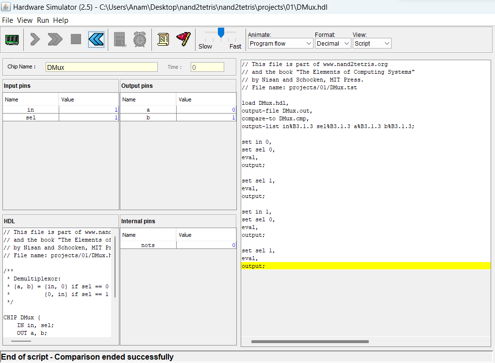This screenshot has height=363, width=495.
Task: Open the breakpoints quill icon
Action: click(x=183, y=40)
